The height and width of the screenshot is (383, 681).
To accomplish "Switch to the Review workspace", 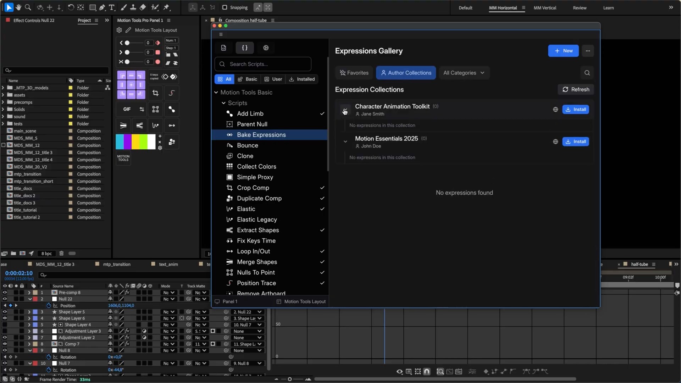I will click(x=580, y=8).
